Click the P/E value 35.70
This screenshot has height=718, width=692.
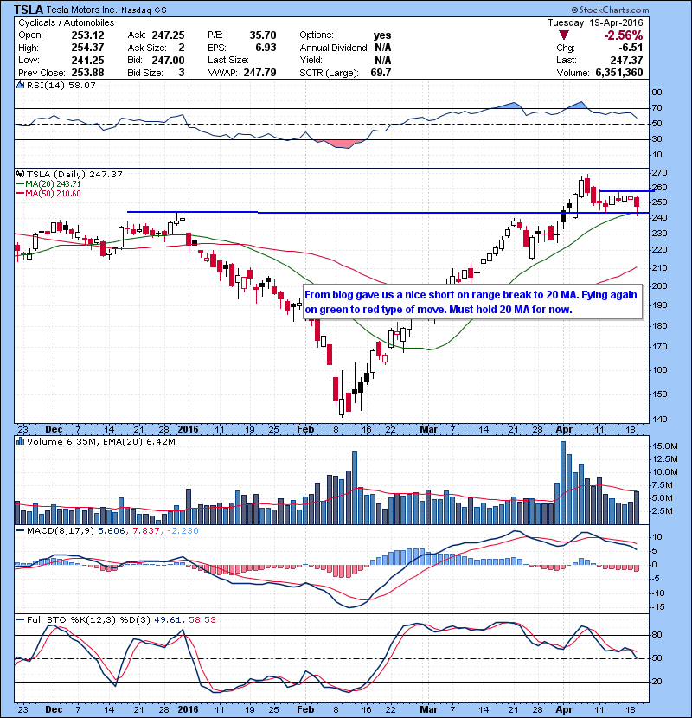point(263,35)
